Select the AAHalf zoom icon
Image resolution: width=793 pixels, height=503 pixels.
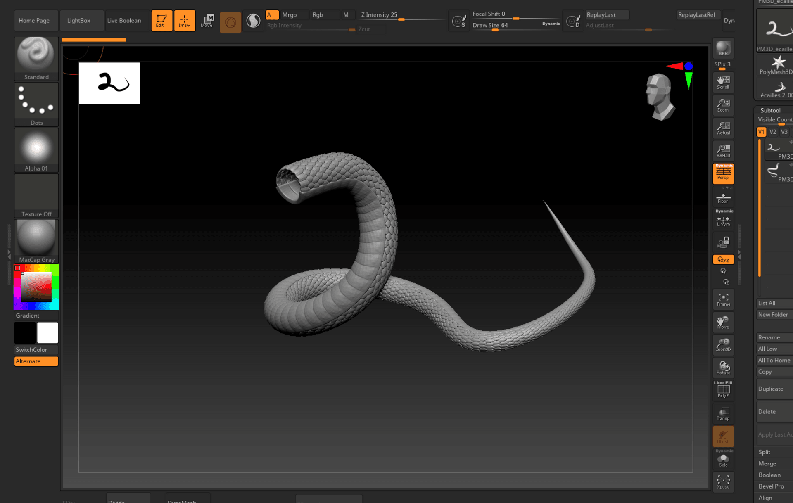coord(723,151)
